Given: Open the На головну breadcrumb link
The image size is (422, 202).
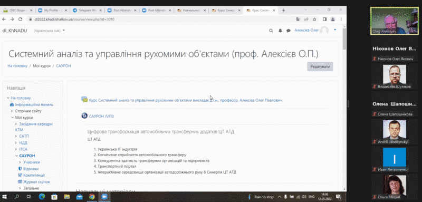Looking at the screenshot, I should (17, 66).
